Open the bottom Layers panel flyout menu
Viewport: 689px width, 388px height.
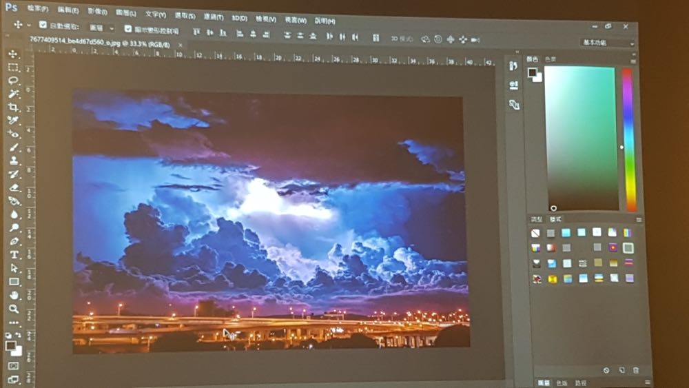(647, 382)
